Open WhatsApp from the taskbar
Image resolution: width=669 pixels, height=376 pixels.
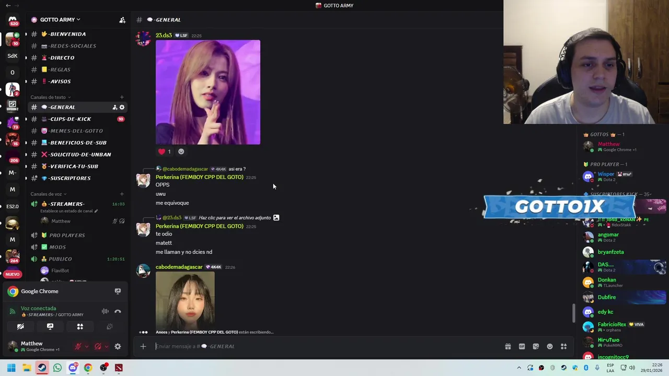click(57, 368)
